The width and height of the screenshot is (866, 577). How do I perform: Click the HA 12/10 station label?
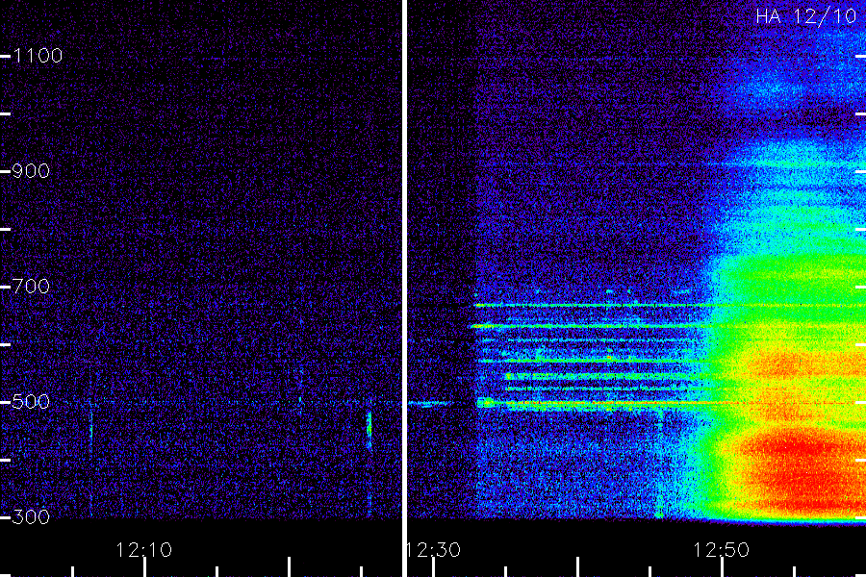[805, 16]
